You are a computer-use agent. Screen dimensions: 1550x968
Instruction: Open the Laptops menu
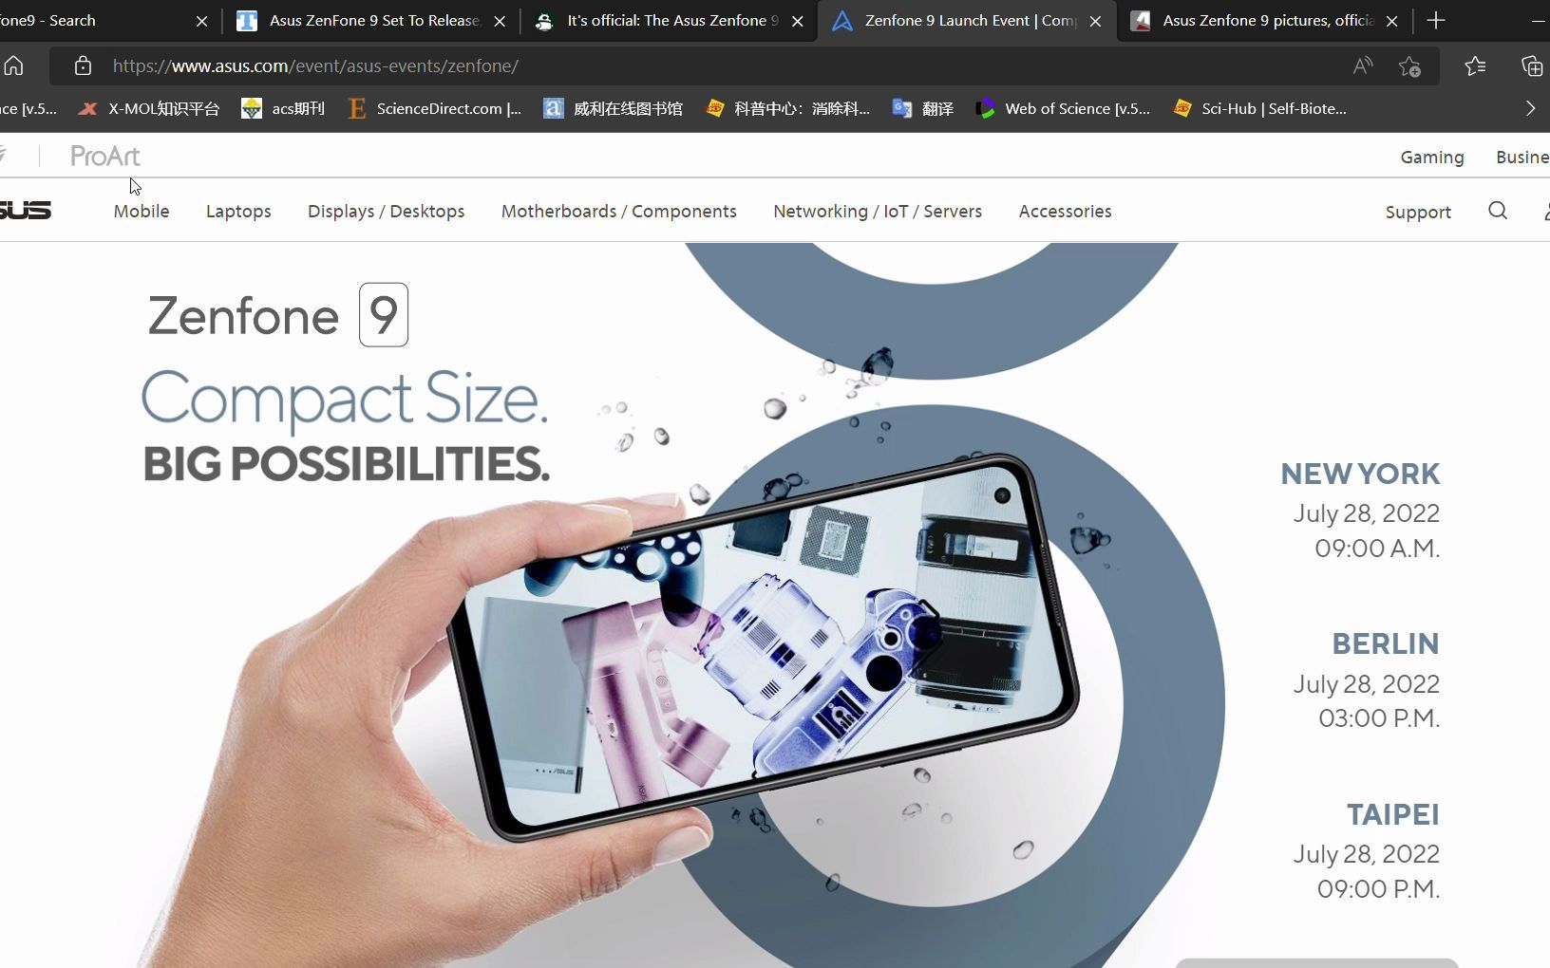[238, 211]
